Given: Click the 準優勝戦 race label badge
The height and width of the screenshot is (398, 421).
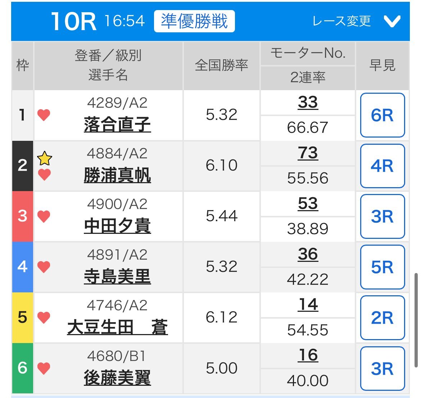Looking at the screenshot, I should click(x=194, y=21).
